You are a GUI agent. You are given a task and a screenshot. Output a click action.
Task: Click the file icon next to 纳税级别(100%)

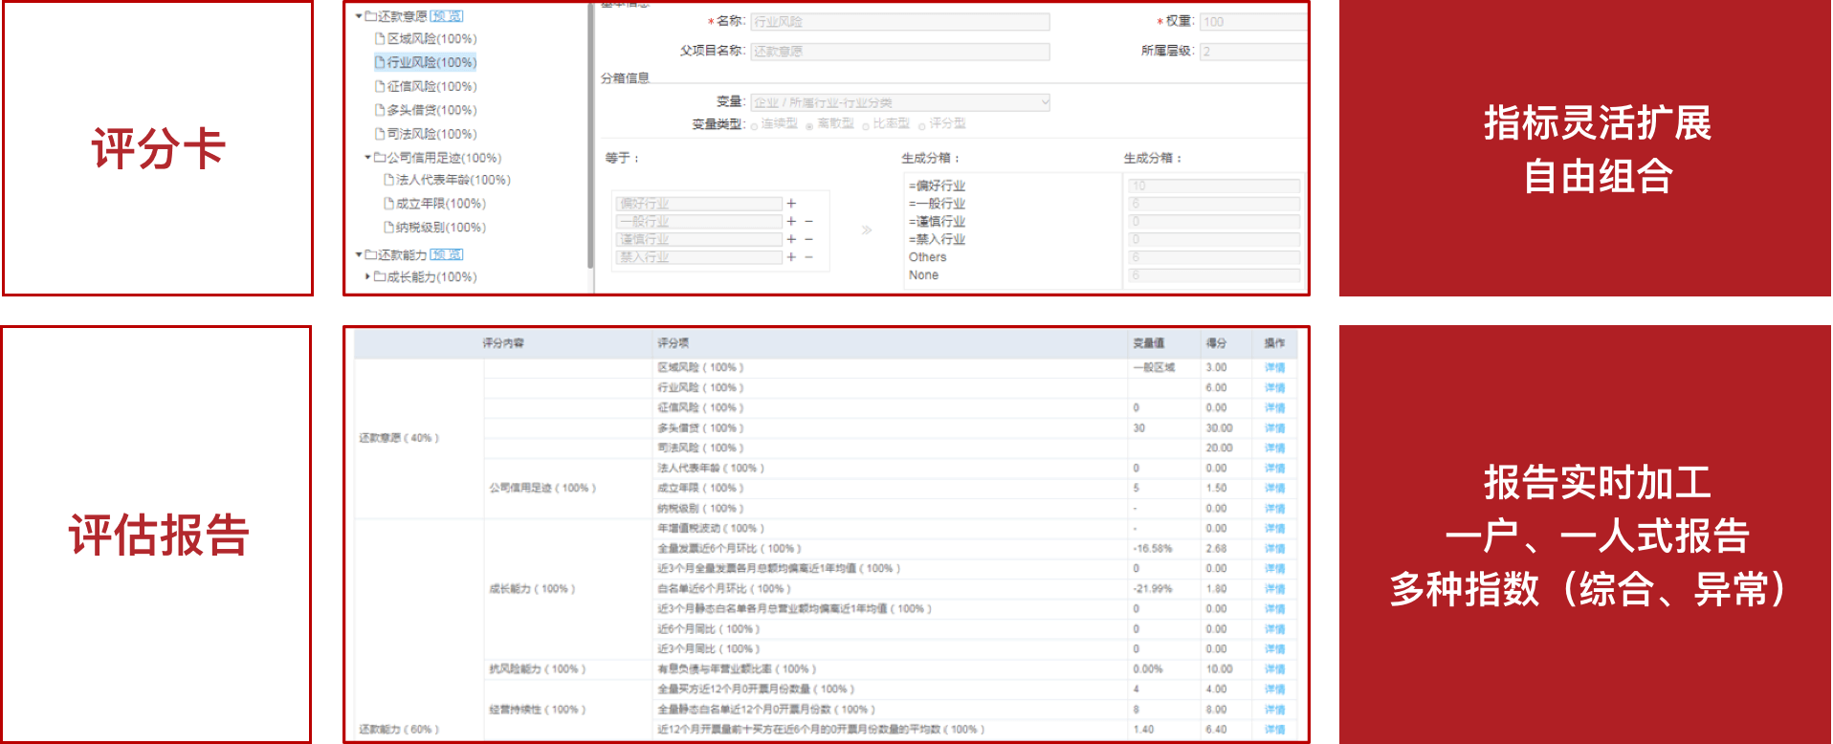[388, 228]
